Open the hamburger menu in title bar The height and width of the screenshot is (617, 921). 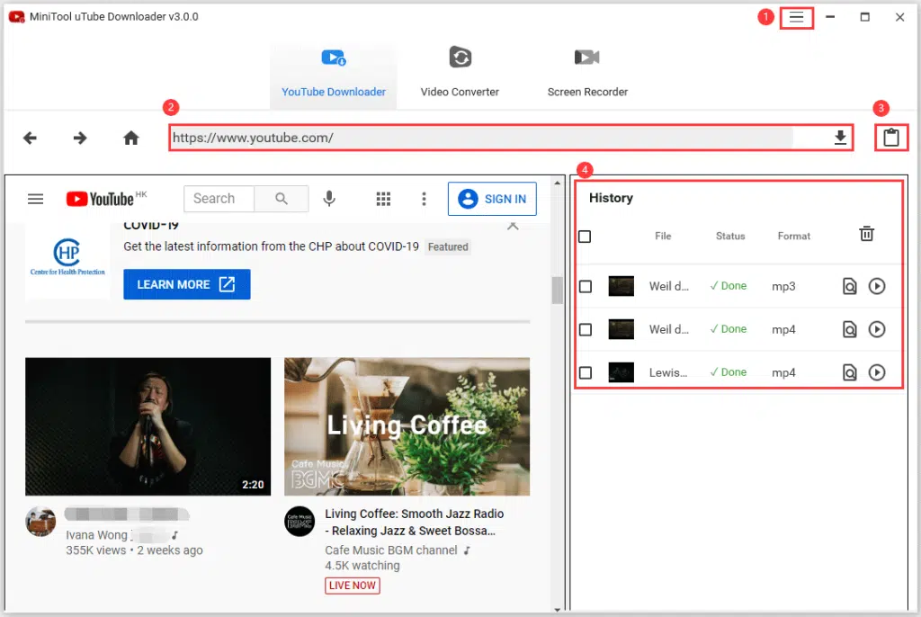click(x=796, y=18)
